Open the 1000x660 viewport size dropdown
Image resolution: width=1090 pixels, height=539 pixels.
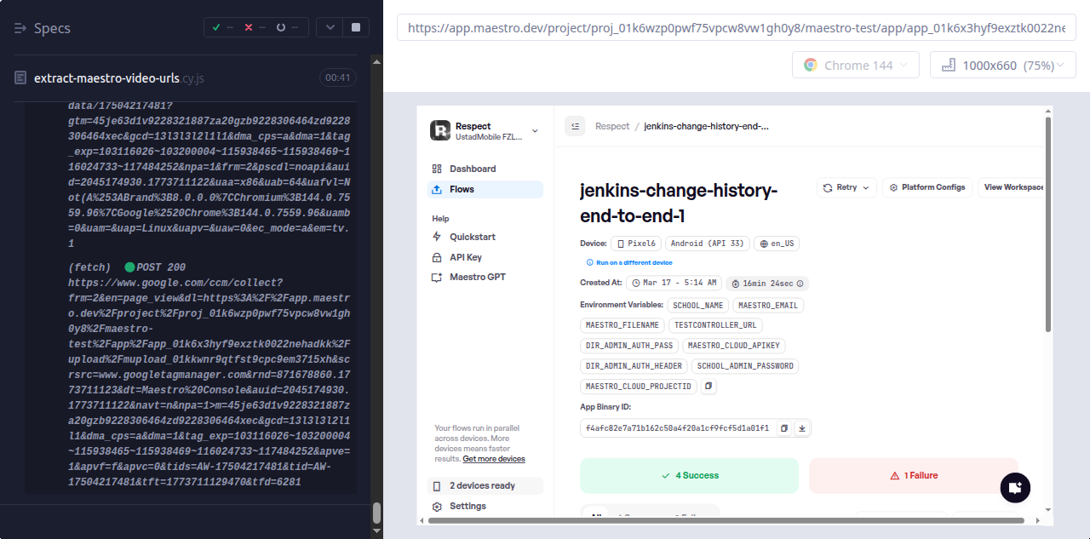[x=1002, y=66]
